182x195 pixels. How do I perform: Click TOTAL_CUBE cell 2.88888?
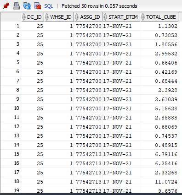pyautogui.click(x=159, y=118)
